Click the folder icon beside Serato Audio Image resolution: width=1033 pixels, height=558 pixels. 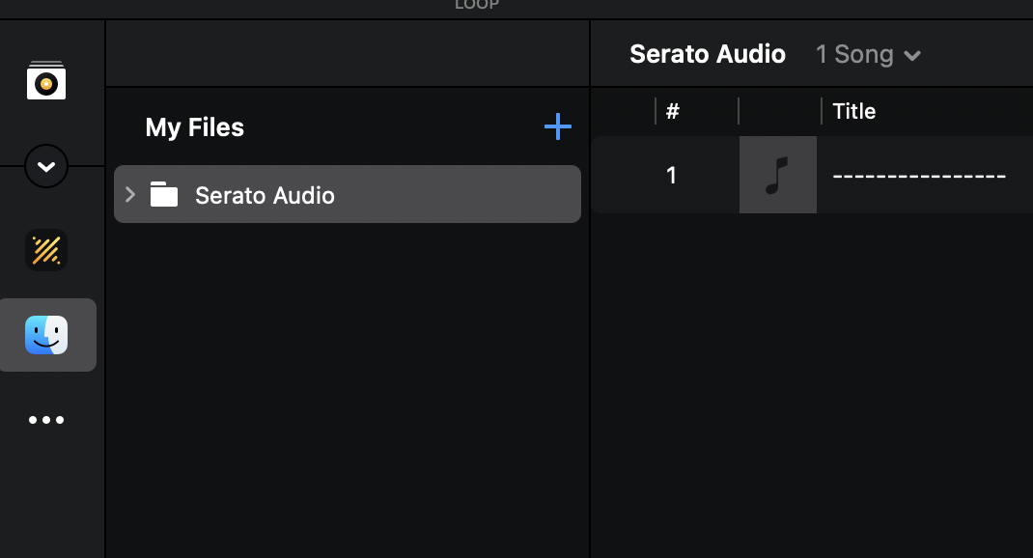coord(164,194)
